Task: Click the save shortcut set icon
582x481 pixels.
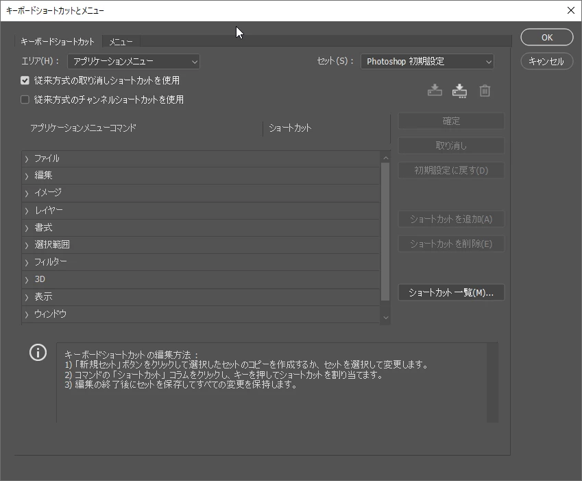Action: coord(435,91)
